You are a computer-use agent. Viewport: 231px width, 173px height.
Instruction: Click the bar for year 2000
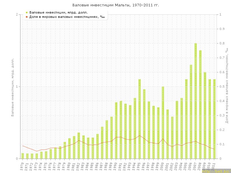[163, 123]
